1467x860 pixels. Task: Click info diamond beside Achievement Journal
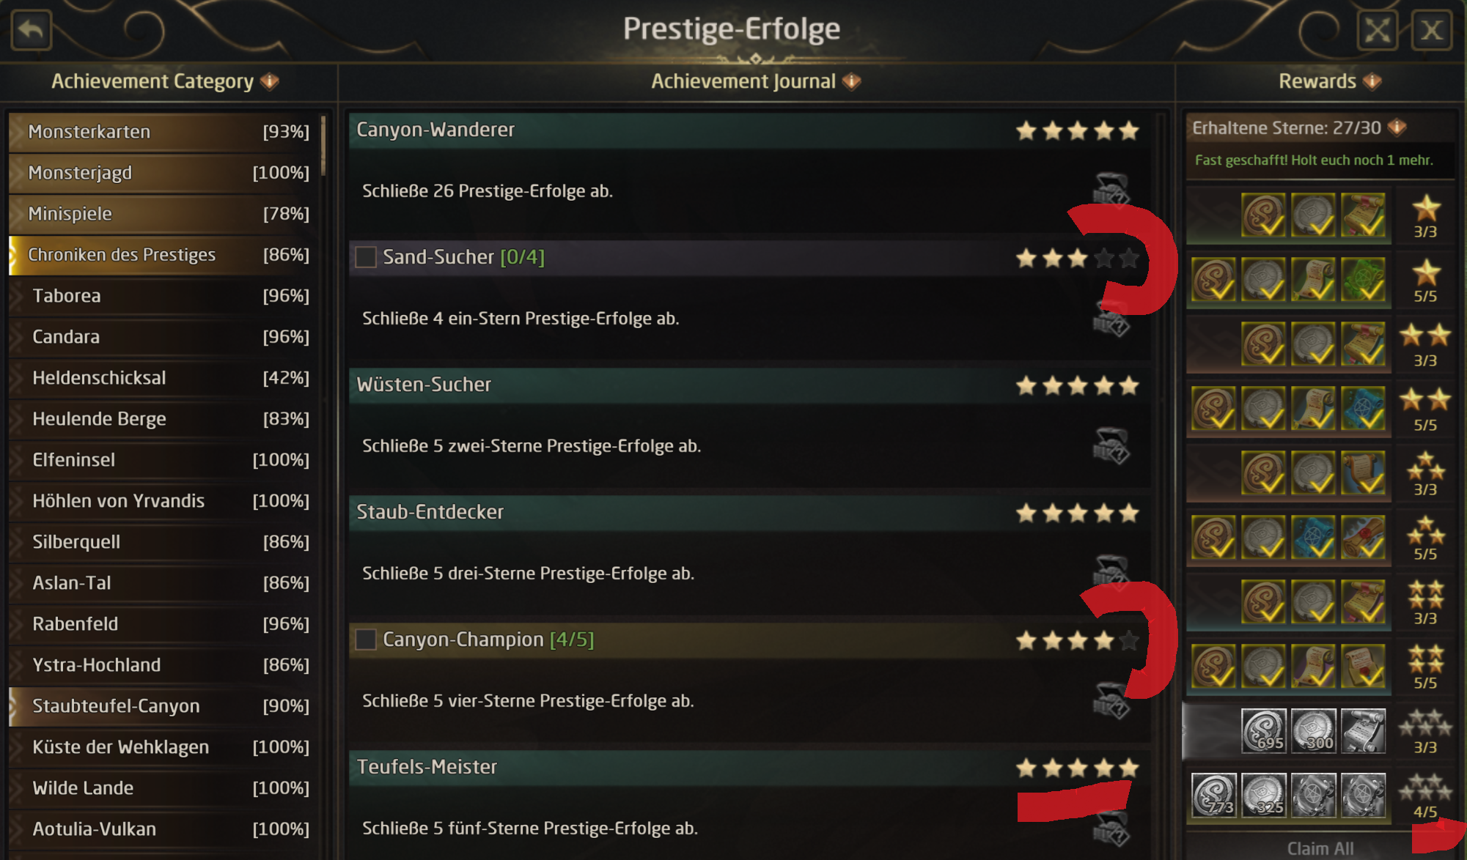[x=851, y=81]
